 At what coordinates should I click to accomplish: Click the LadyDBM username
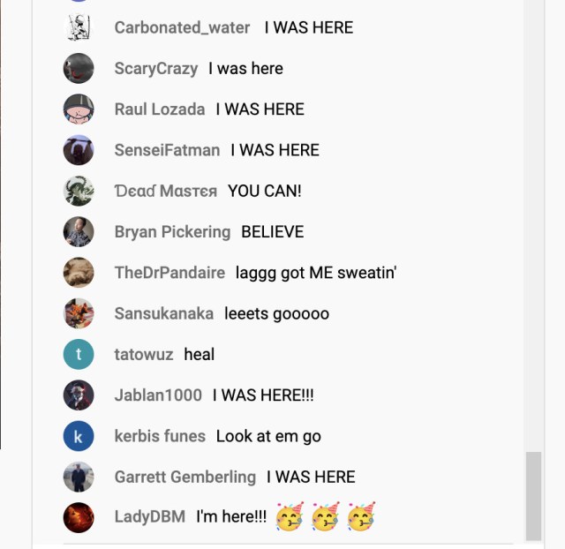(150, 516)
